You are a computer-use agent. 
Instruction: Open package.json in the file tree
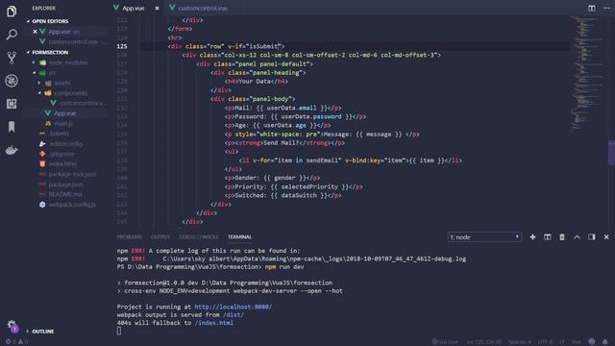coord(65,185)
